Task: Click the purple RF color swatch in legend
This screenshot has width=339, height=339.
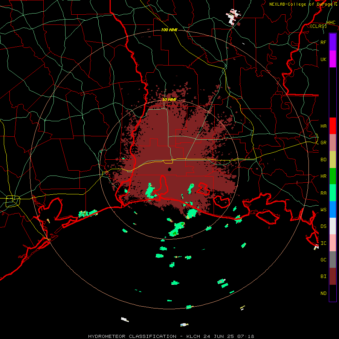Action: coord(333,42)
